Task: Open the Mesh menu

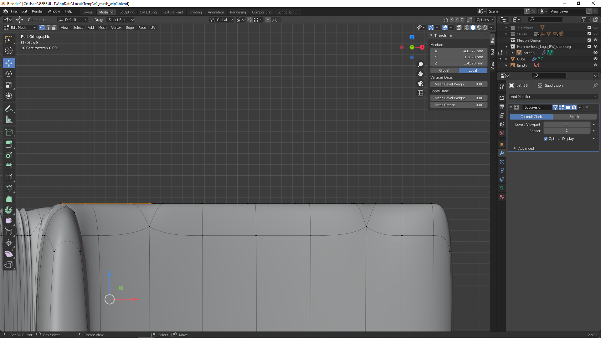Action: coord(102,28)
